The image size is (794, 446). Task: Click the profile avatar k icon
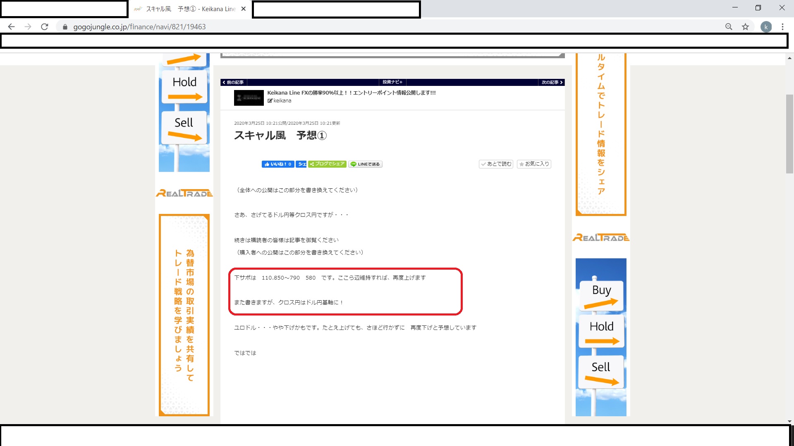[x=766, y=27]
